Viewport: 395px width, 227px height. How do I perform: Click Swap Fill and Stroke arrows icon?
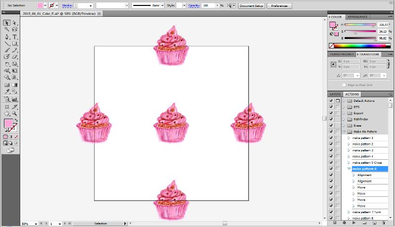[16, 120]
